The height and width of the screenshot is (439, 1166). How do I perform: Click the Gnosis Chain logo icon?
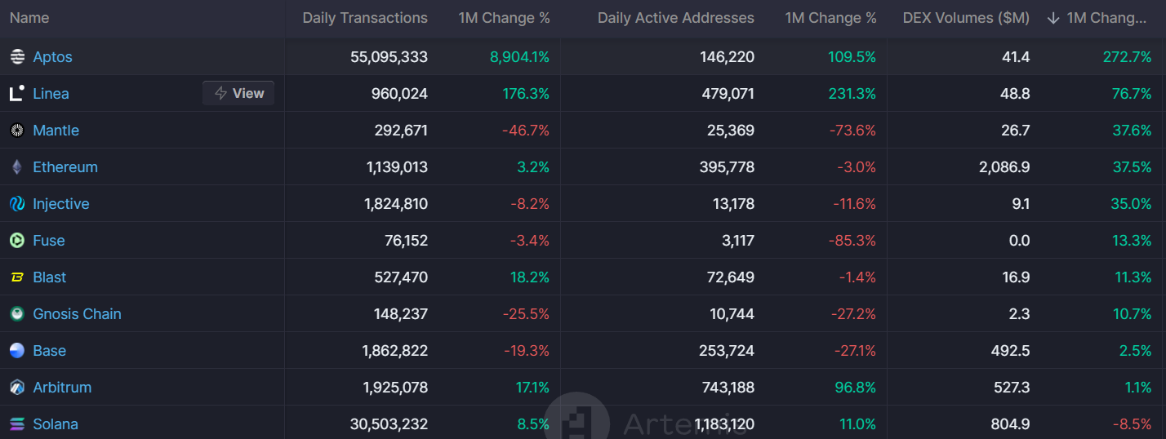click(x=17, y=314)
